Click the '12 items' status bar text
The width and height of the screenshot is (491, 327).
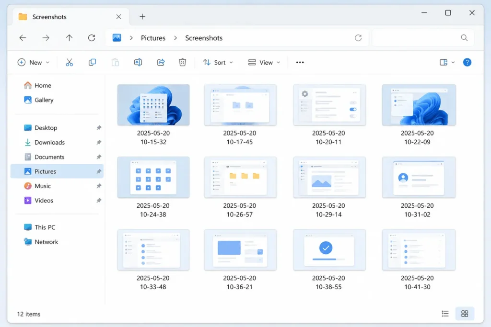coord(28,314)
